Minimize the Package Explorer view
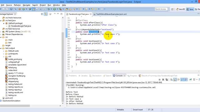200x112 pixels. pyautogui.click(x=58, y=14)
